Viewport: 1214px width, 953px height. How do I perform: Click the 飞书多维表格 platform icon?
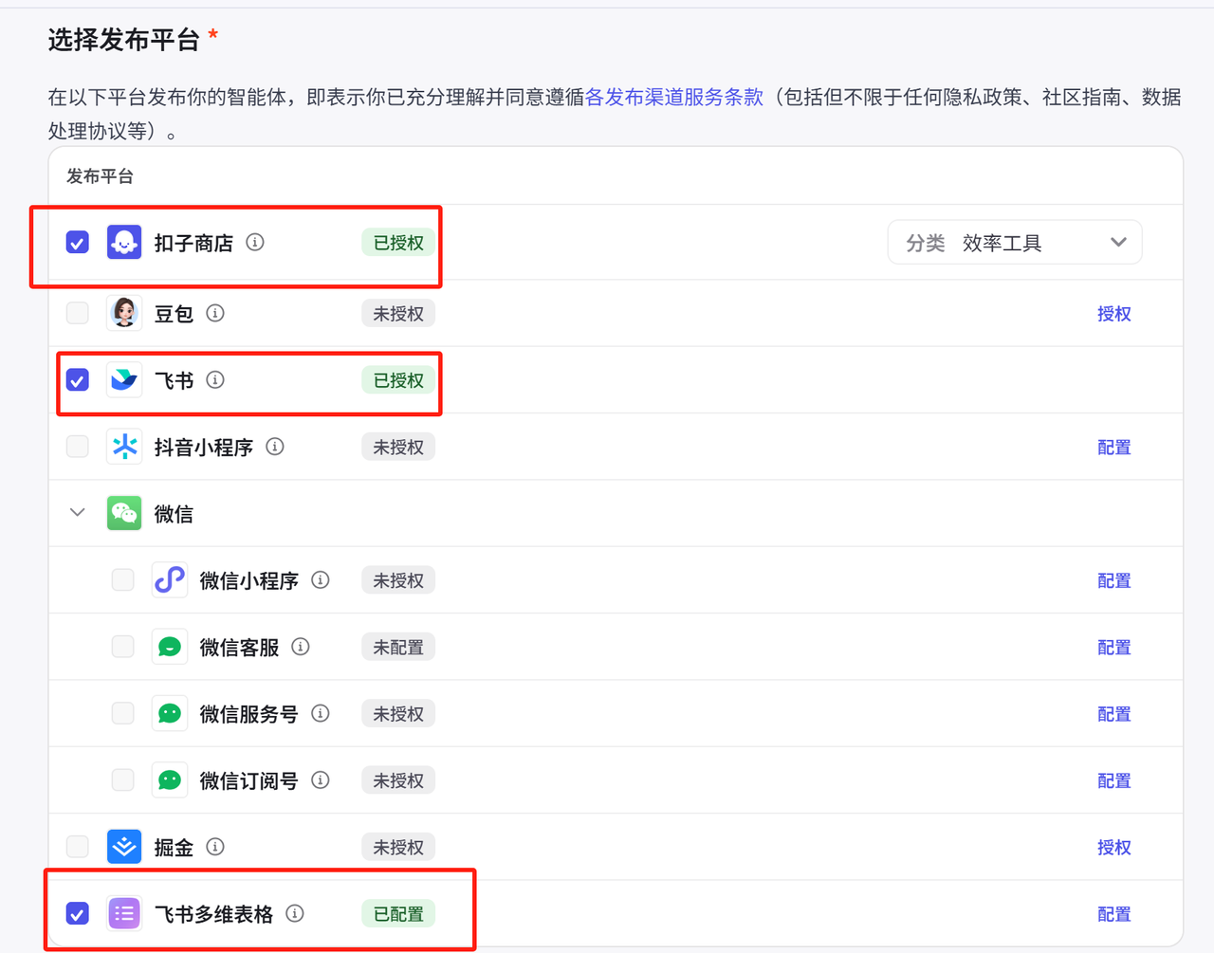124,913
